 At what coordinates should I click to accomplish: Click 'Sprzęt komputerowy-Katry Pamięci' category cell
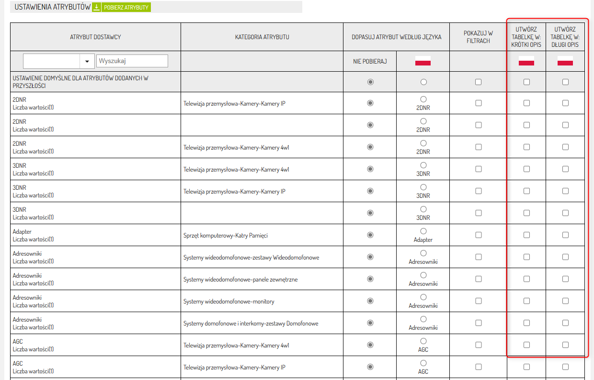pos(262,235)
